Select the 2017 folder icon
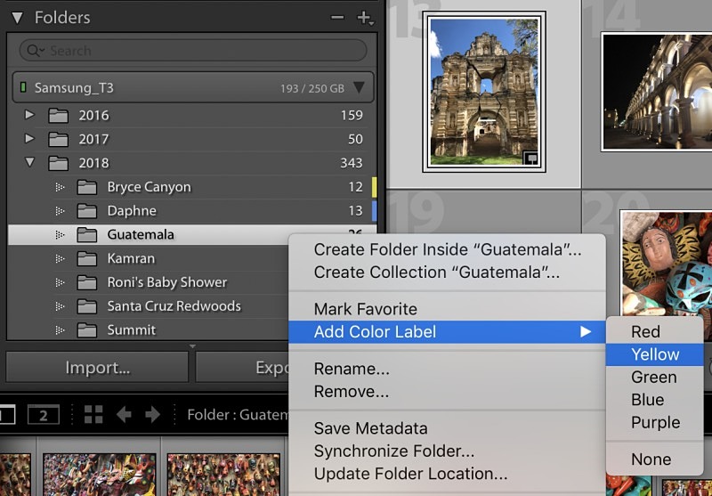The width and height of the screenshot is (712, 496). [59, 139]
